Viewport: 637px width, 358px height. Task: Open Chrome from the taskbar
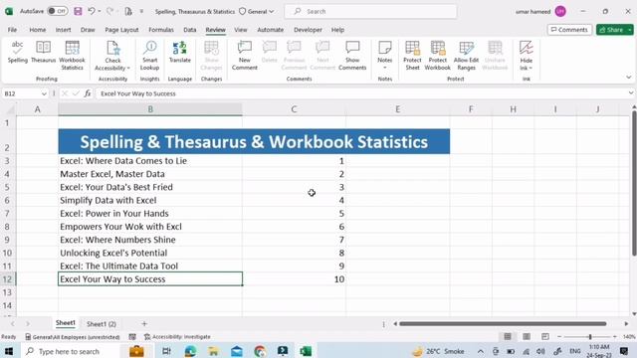(260, 351)
